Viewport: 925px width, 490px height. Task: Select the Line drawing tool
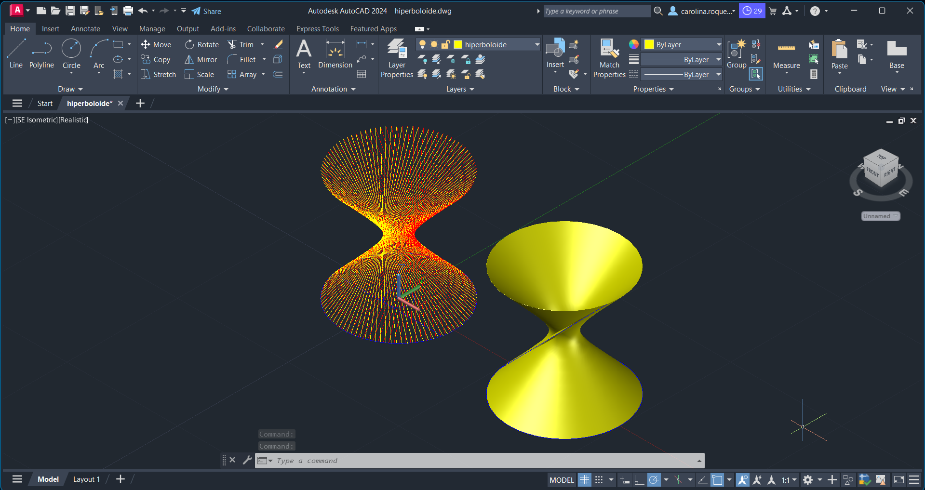(x=16, y=54)
